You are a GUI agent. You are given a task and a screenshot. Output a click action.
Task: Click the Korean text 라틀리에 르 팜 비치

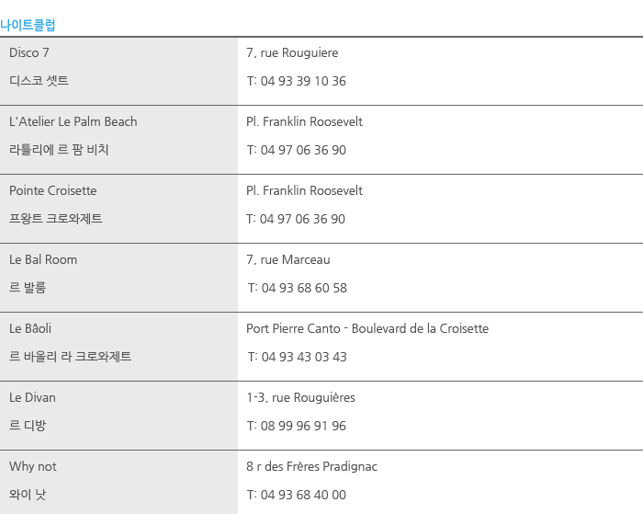point(59,150)
